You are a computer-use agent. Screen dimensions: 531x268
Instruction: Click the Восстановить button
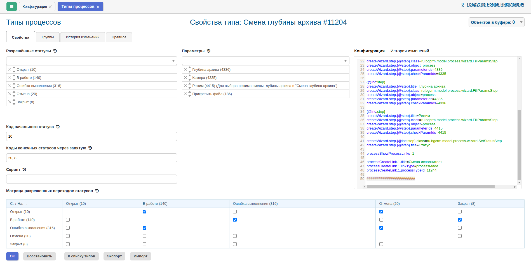click(x=39, y=256)
